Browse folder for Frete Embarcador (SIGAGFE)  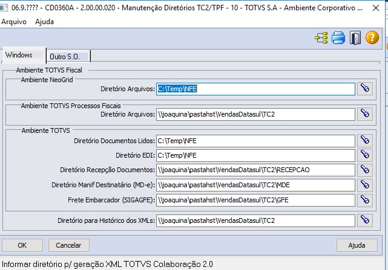pyautogui.click(x=365, y=200)
